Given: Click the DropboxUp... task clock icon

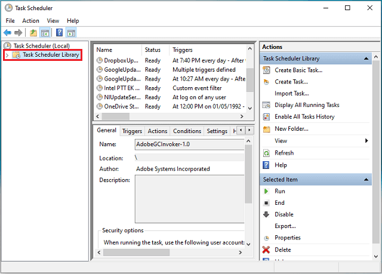Looking at the screenshot, I should 100,60.
